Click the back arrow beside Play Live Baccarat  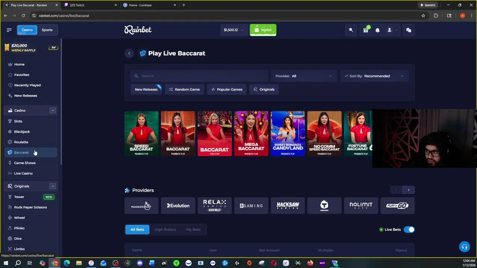129,53
